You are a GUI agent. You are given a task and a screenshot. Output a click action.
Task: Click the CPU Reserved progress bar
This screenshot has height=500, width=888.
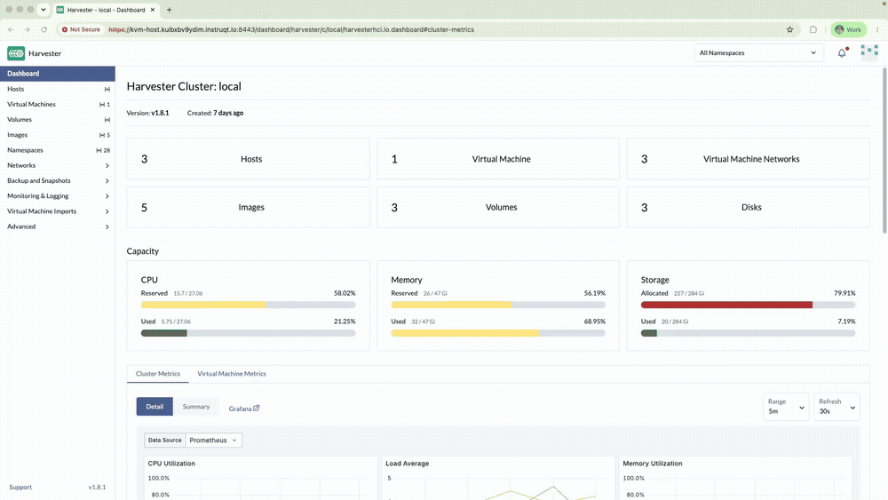click(248, 305)
